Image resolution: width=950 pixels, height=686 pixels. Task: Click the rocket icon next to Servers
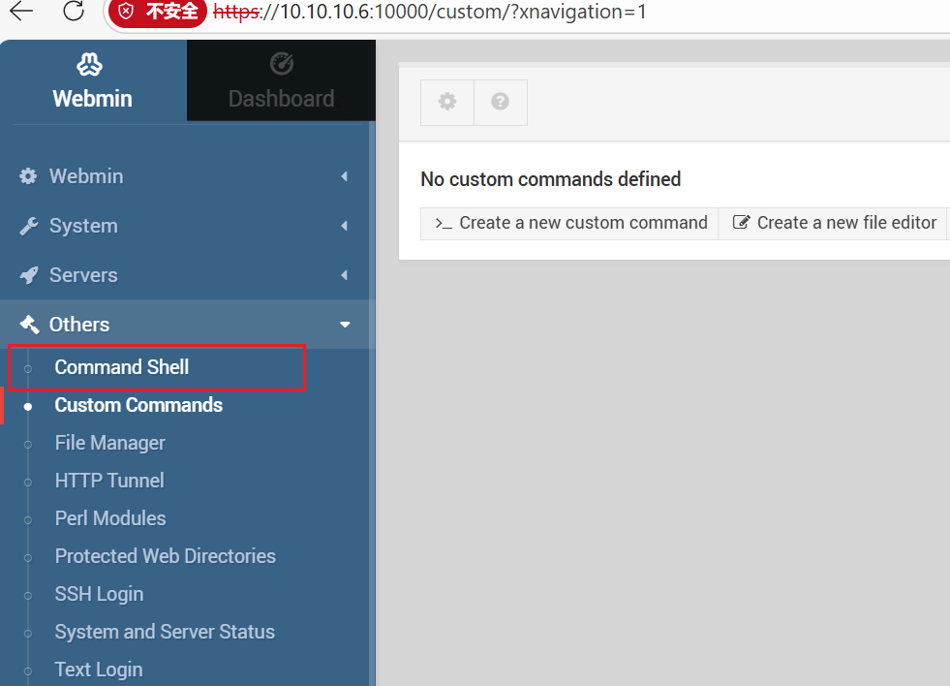click(x=28, y=275)
